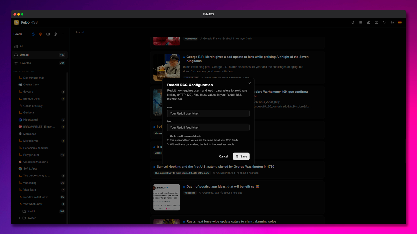Click the Reddit folder count badge 160

click(62, 211)
